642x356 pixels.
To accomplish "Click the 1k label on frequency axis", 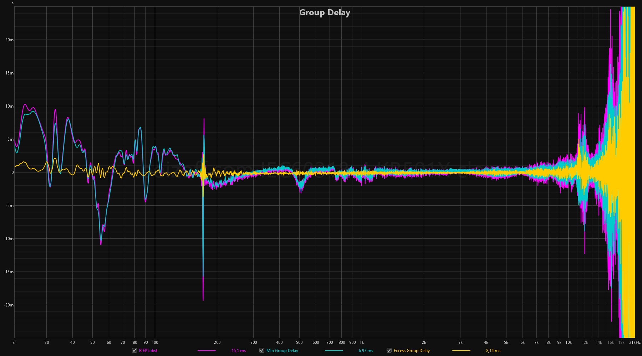I will coord(362,342).
